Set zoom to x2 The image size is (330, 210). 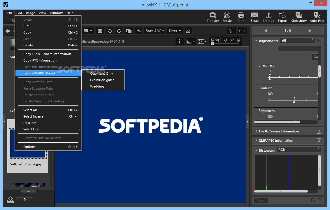232,40
